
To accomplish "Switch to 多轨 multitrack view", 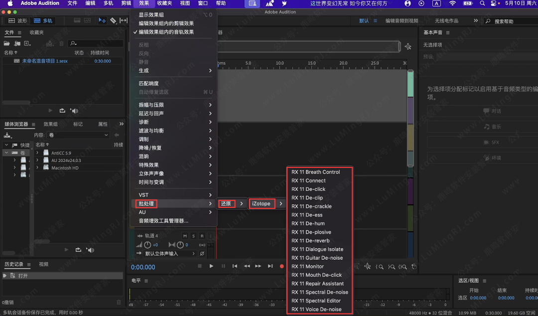I will click(x=43, y=21).
